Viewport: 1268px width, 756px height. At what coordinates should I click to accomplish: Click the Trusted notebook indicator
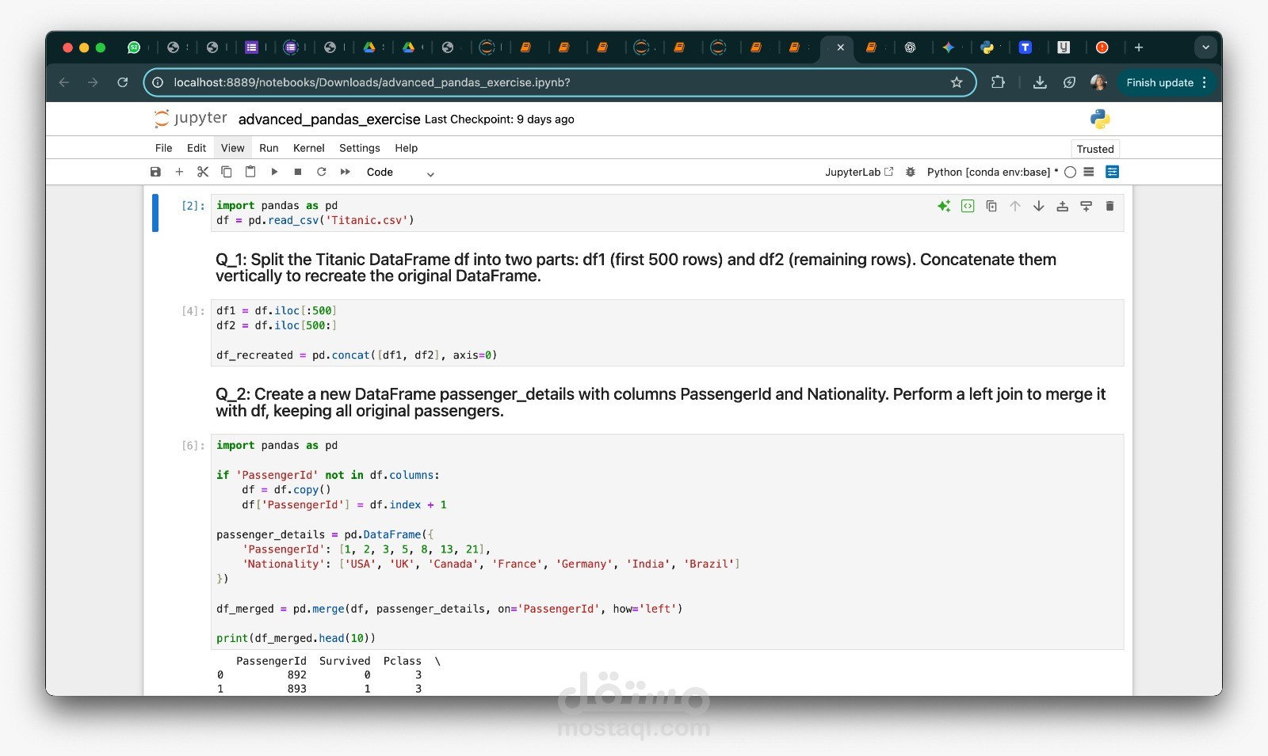[x=1095, y=148]
